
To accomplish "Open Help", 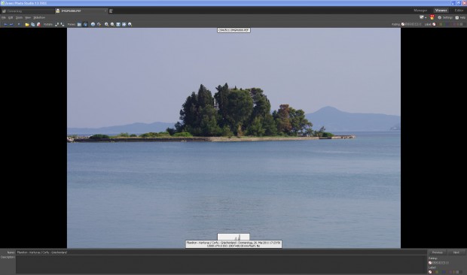I will point(460,17).
